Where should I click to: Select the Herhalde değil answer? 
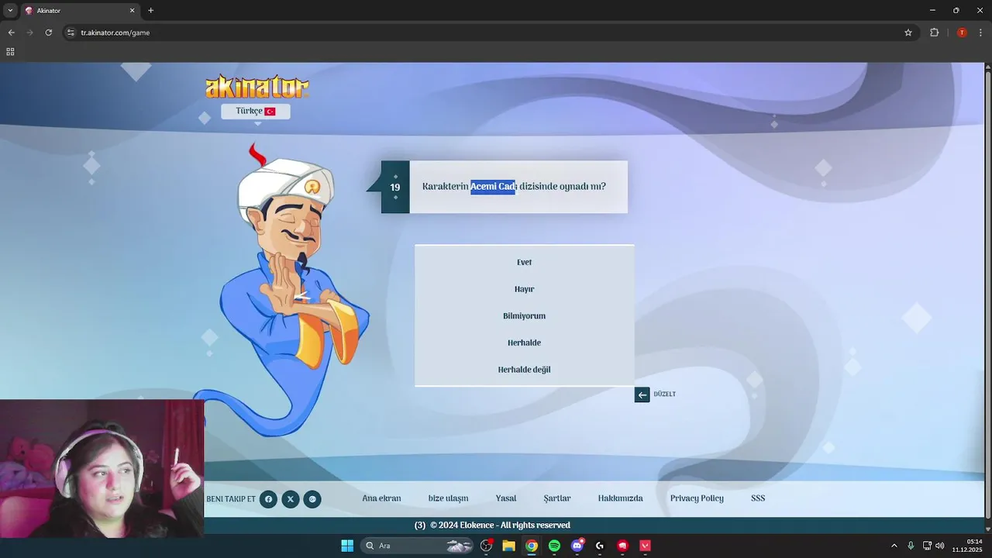tap(525, 370)
